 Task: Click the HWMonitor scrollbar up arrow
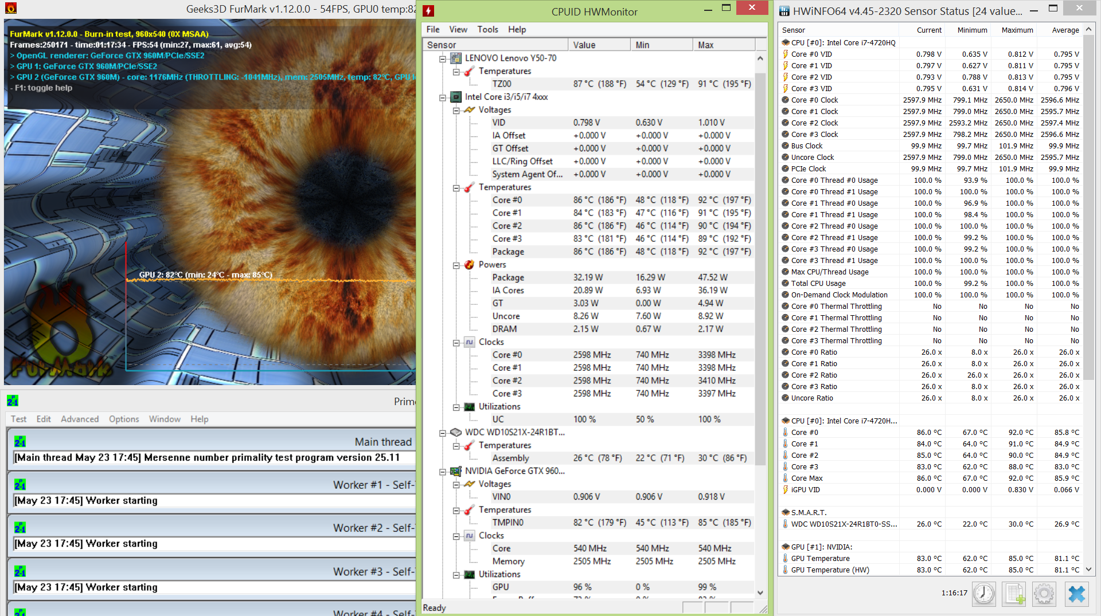760,58
